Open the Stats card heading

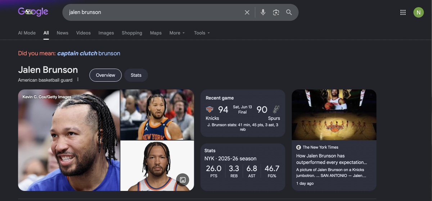coord(210,151)
